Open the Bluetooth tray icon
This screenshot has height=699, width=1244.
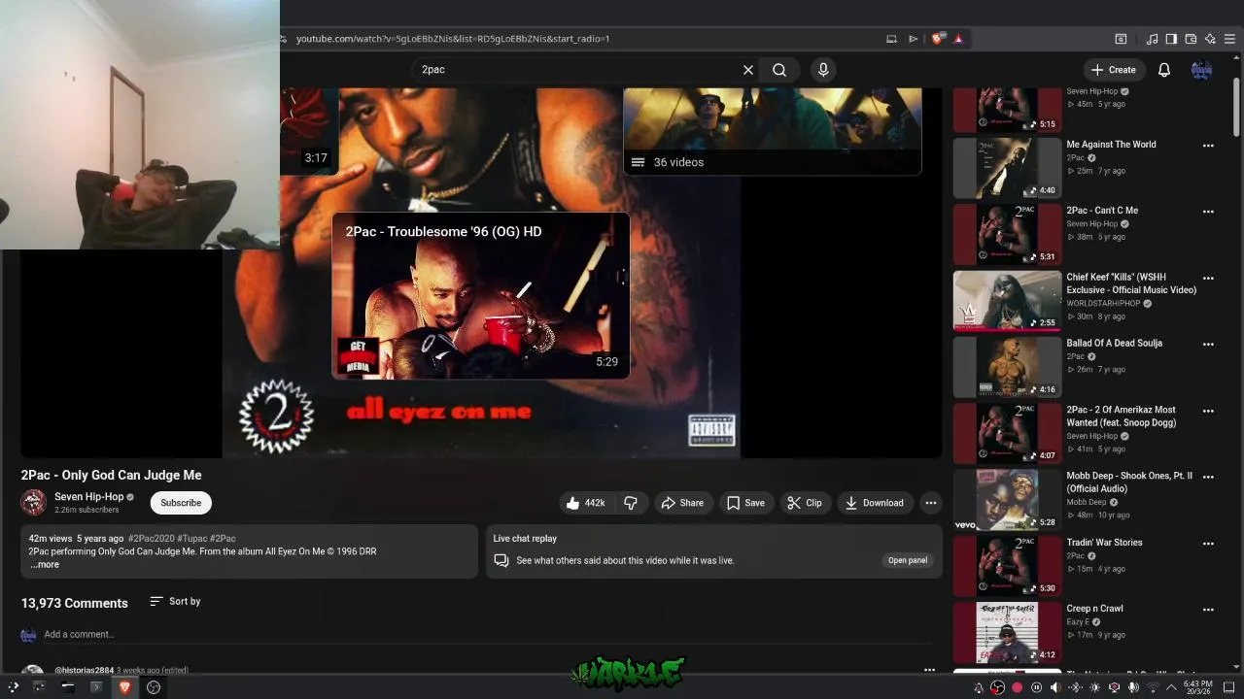coord(1075,687)
